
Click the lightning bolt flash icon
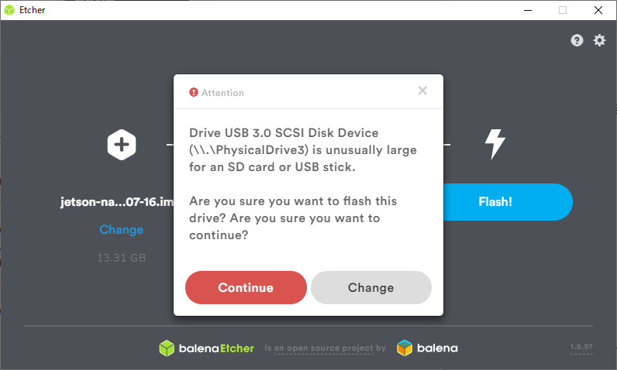coord(495,144)
